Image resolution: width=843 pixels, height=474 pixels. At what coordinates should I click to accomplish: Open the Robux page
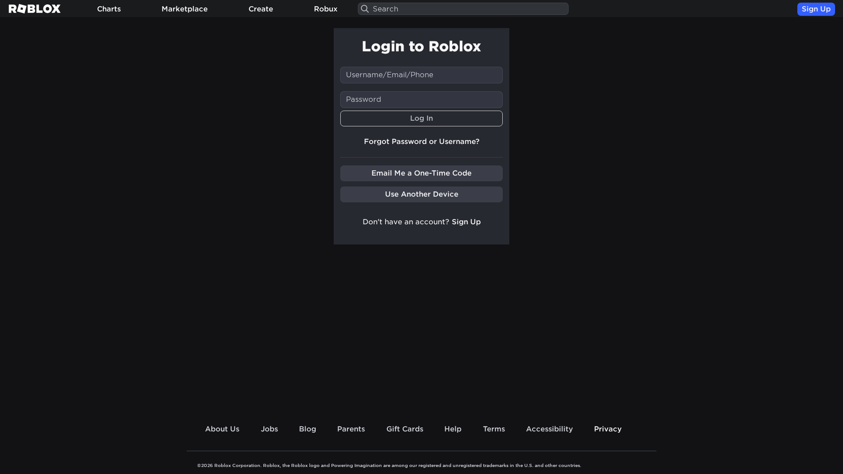coord(325,9)
